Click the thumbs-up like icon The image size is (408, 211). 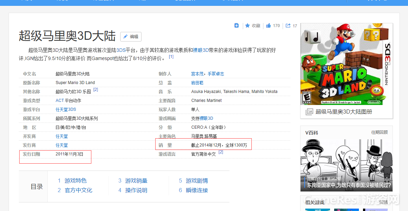268,25
